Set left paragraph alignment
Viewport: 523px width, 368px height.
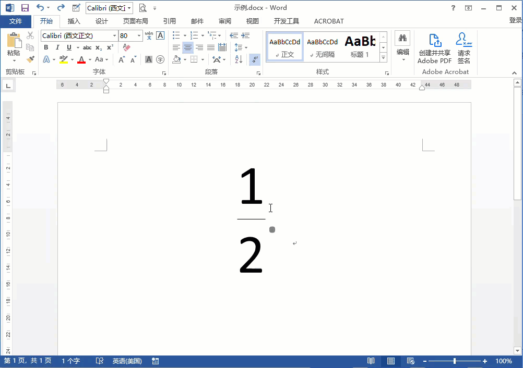pos(176,47)
